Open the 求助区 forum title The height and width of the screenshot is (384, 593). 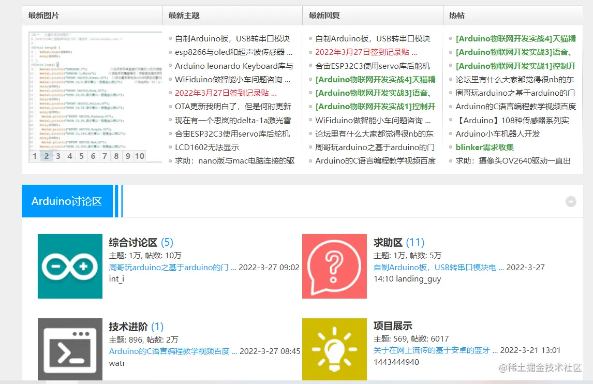point(388,242)
